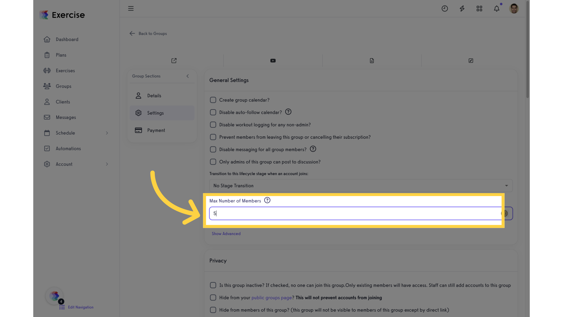Click Back to Groups link

pos(152,33)
